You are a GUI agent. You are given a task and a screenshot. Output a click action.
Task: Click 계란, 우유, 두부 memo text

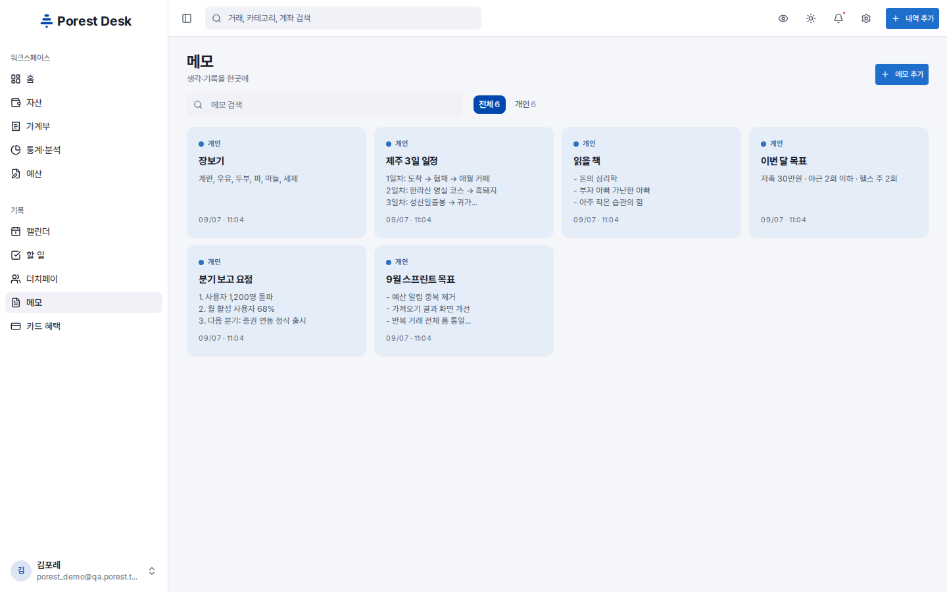tap(249, 179)
